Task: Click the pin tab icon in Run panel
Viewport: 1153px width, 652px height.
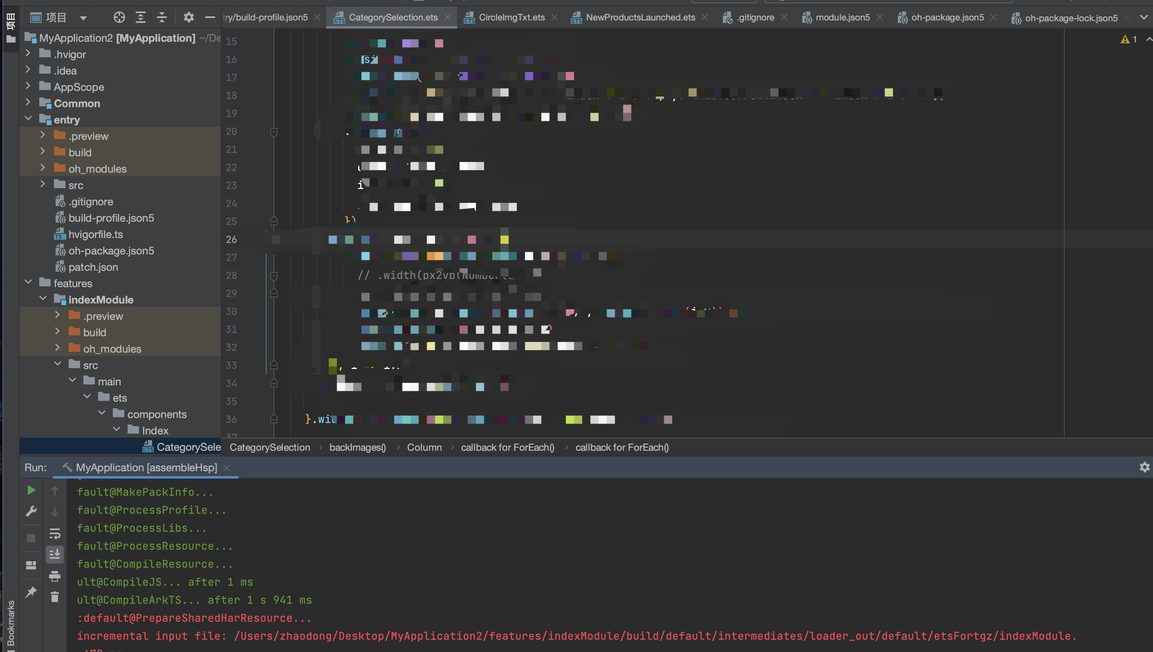Action: (31, 592)
